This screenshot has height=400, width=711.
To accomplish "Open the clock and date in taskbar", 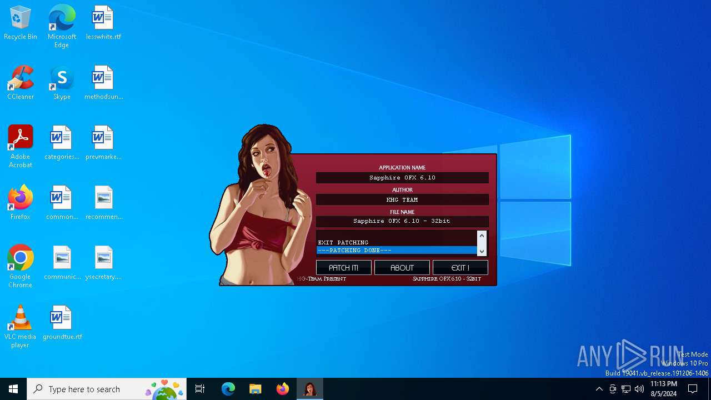I will (x=664, y=389).
